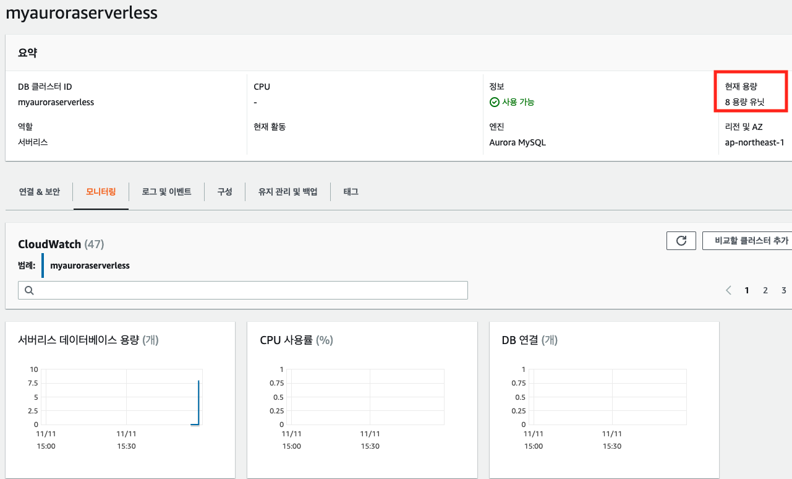Screen dimensions: 792x479
Task: Open the 로그 및 이벤트 tab
Action: tap(166, 191)
